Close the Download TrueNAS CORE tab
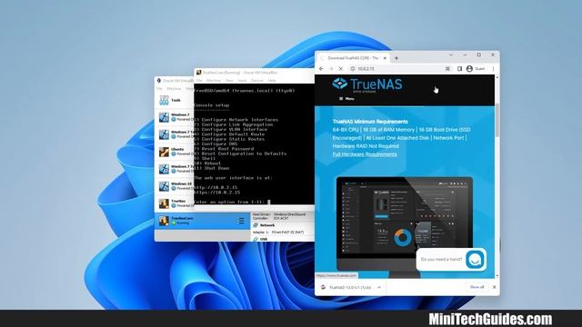Image resolution: width=582 pixels, height=327 pixels. coord(385,58)
